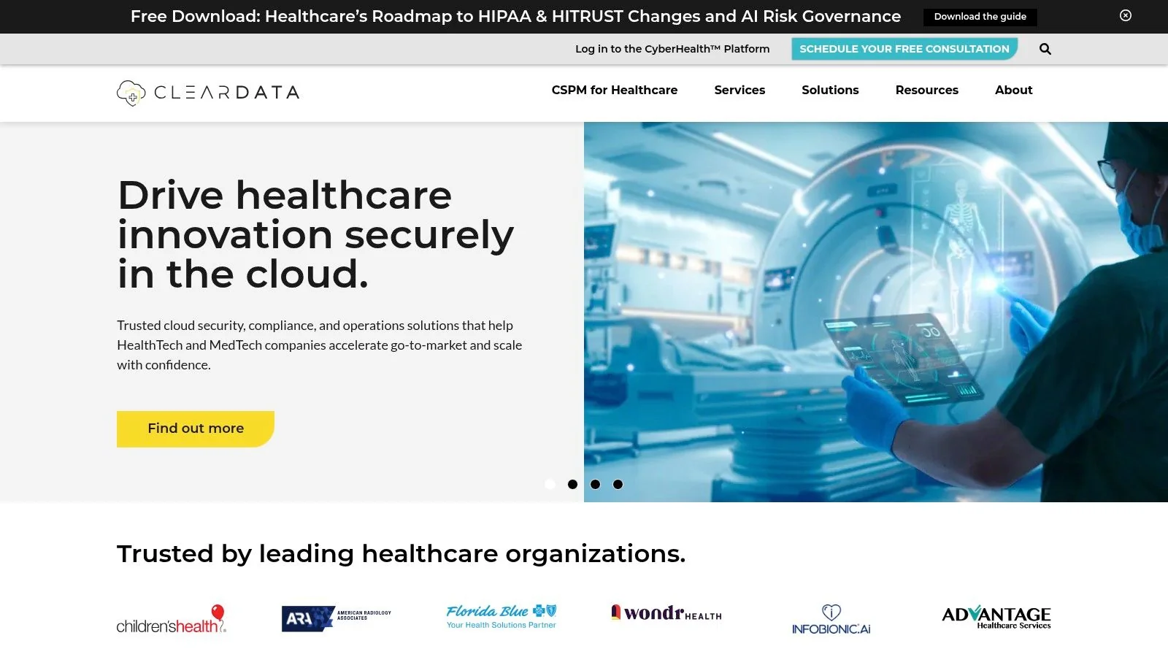The width and height of the screenshot is (1168, 657).
Task: Select the second carousel dot
Action: point(572,484)
